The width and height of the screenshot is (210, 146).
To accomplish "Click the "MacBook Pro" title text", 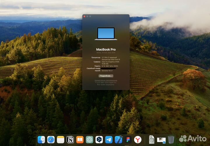I will (106, 49).
